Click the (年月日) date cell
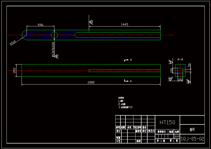The image size is (211, 149). [151, 131]
